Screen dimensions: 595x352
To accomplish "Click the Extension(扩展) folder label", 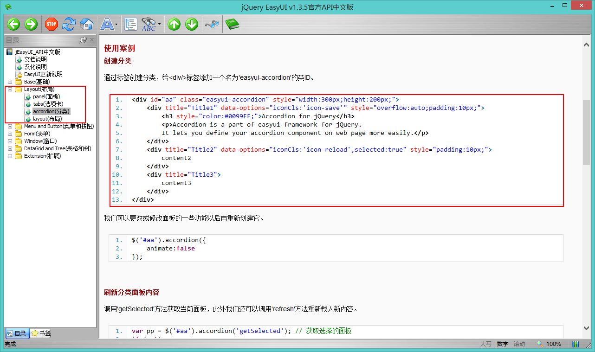I will tap(42, 156).
